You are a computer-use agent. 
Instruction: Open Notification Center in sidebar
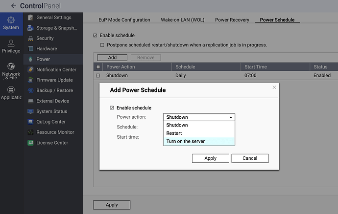coord(56,70)
